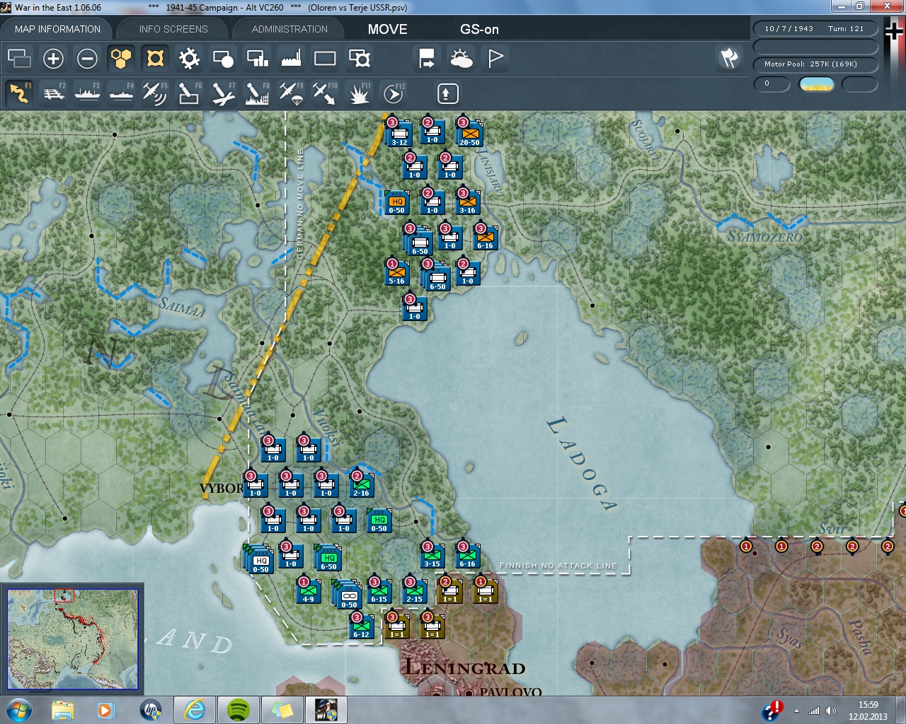Select the 4-9 green infantry unit
906x724 pixels.
[309, 591]
